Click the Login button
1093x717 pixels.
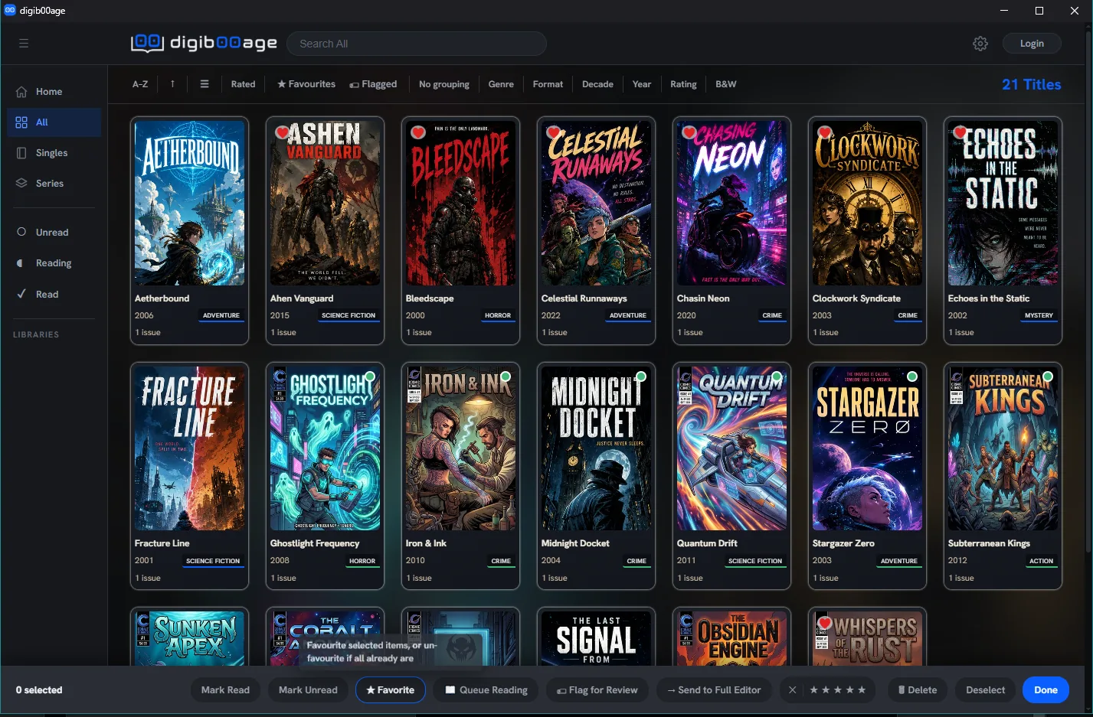(1032, 44)
